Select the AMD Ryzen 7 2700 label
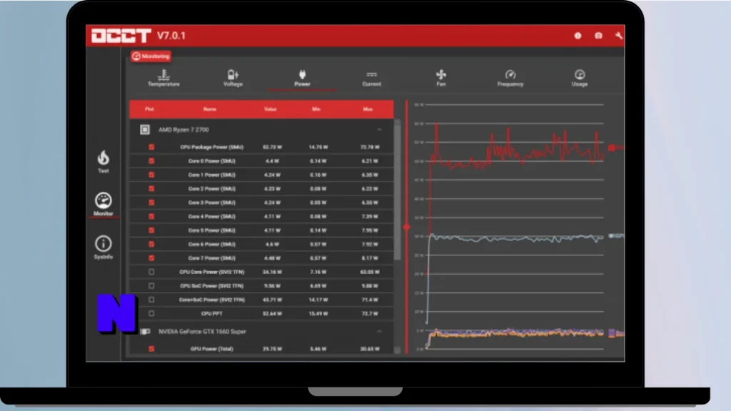Image resolution: width=731 pixels, height=411 pixels. (x=183, y=130)
